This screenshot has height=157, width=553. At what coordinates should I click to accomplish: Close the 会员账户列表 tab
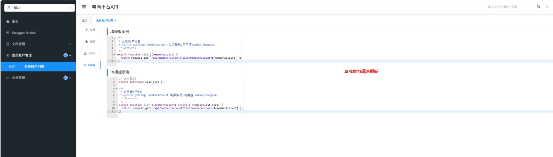(x=116, y=21)
